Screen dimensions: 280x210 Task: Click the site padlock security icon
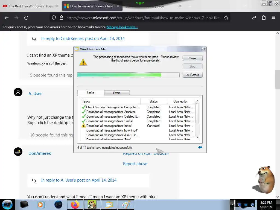coord(62,18)
